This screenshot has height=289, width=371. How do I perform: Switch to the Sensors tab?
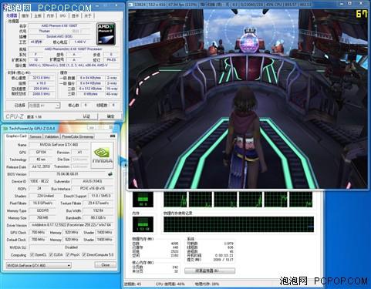pyautogui.click(x=35, y=136)
